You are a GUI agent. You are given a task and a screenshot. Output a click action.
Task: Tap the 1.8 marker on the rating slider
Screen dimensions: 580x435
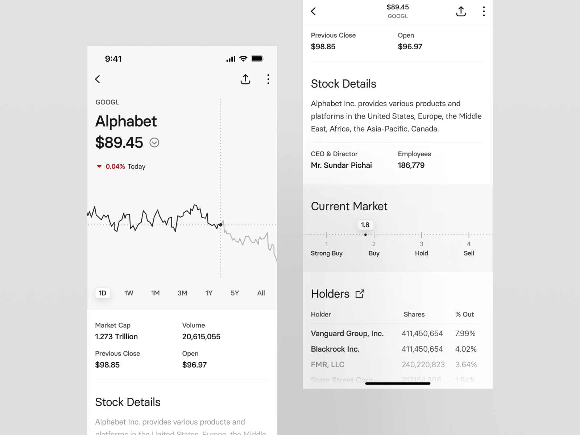pos(365,225)
